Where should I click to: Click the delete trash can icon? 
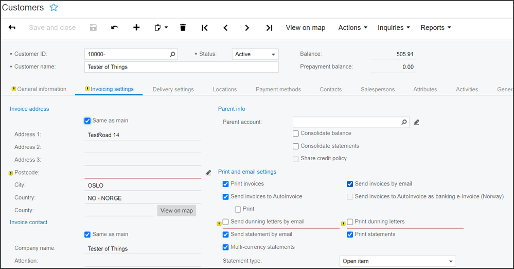pos(183,28)
